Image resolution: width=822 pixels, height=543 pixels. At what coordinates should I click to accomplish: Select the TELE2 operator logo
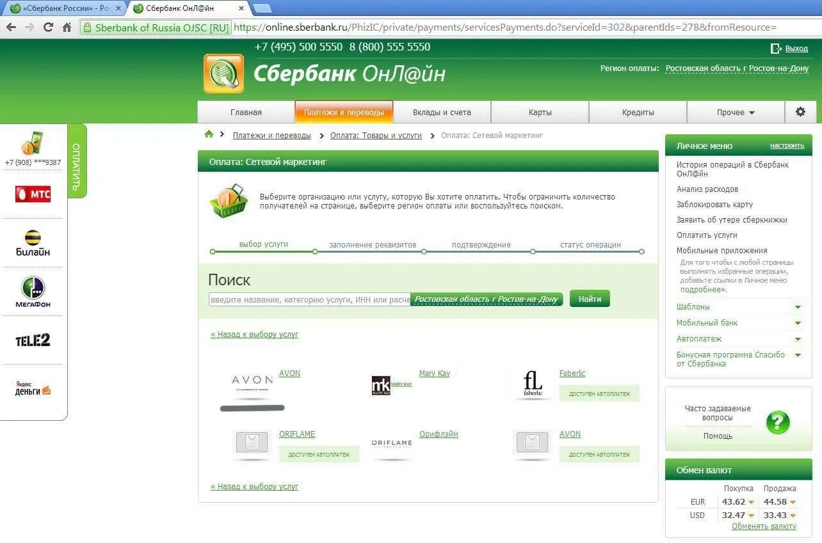pos(33,340)
